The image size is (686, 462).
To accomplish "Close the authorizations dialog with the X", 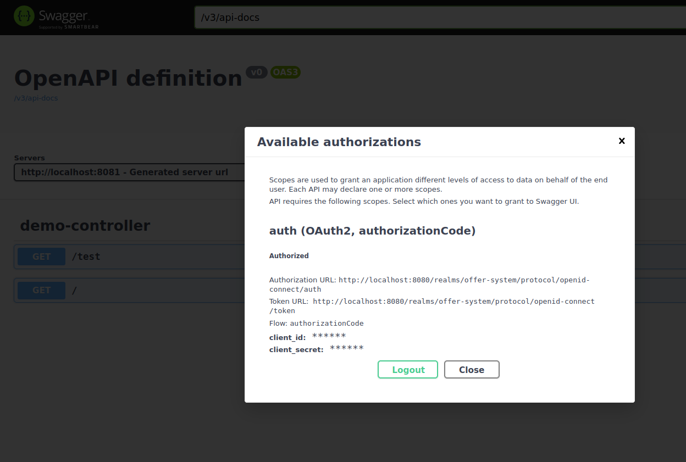I will 622,141.
